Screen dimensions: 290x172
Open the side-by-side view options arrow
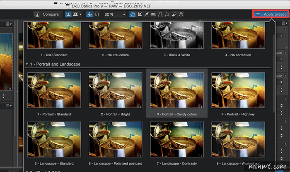(80, 14)
